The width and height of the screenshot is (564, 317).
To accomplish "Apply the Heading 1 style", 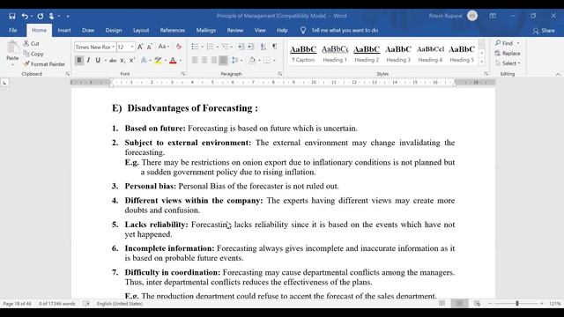I will [335, 54].
